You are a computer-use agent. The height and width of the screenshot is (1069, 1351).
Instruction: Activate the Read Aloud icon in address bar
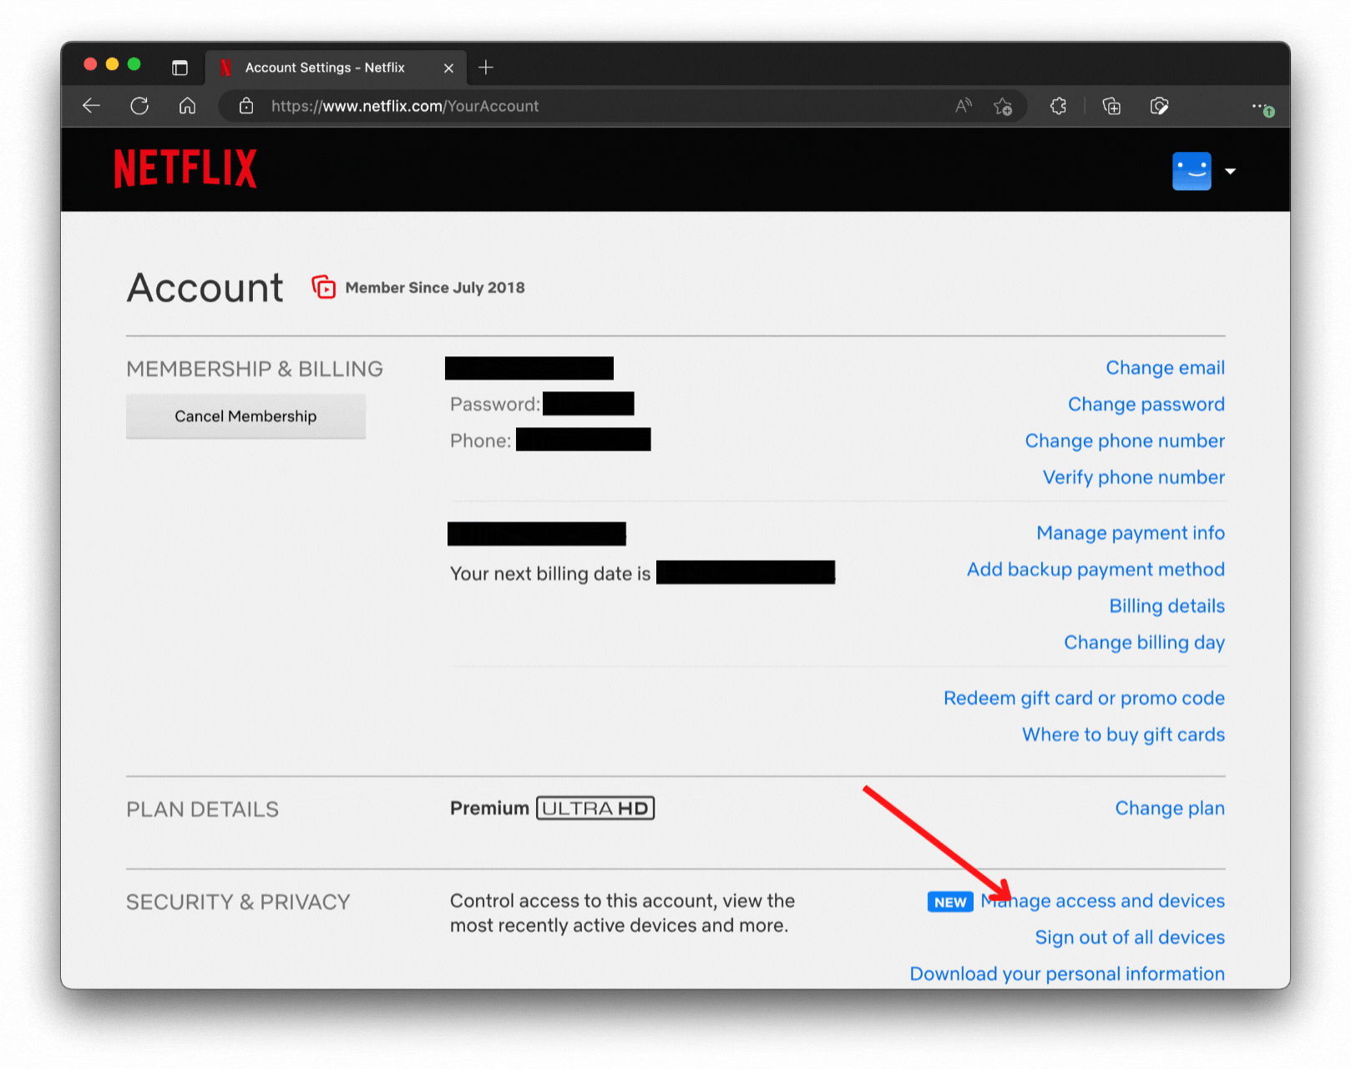[x=964, y=106]
